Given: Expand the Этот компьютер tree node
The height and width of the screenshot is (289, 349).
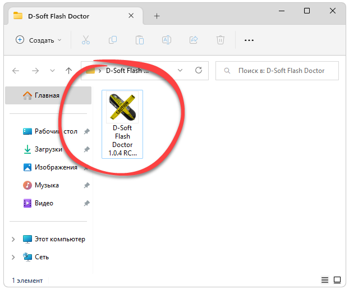Looking at the screenshot, I should tap(13, 240).
